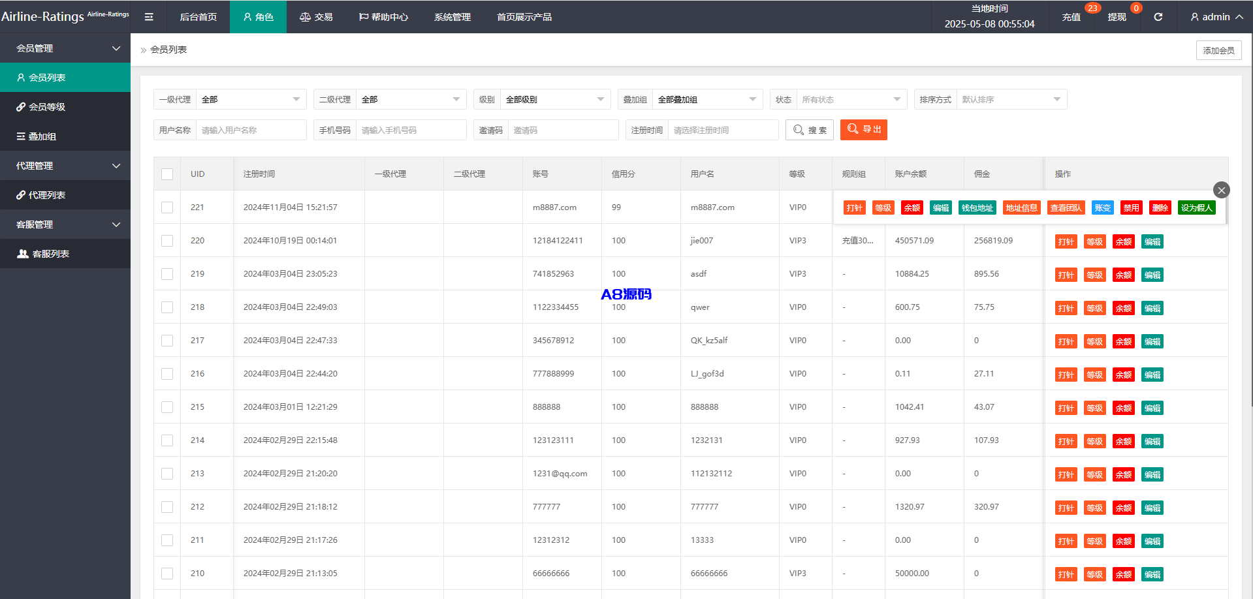Click 地址信息 in the actions popup
The width and height of the screenshot is (1253, 599).
(x=1022, y=208)
